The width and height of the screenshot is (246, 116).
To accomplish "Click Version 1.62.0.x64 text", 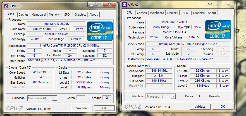I will [x=39, y=109].
